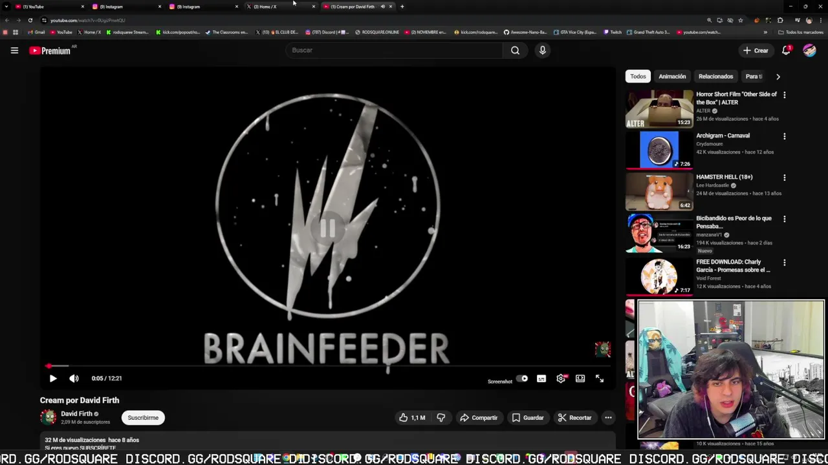Viewport: 828px width, 465px height.
Task: Enter full screen mode
Action: coord(600,379)
